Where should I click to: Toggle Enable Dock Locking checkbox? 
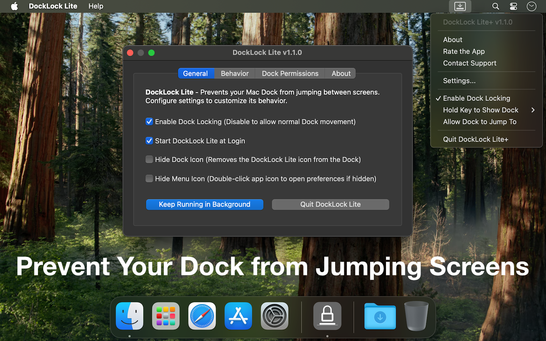pyautogui.click(x=149, y=122)
